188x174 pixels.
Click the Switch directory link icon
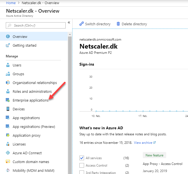point(82,24)
